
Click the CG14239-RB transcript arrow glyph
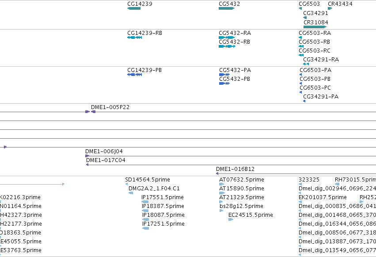(134, 38)
